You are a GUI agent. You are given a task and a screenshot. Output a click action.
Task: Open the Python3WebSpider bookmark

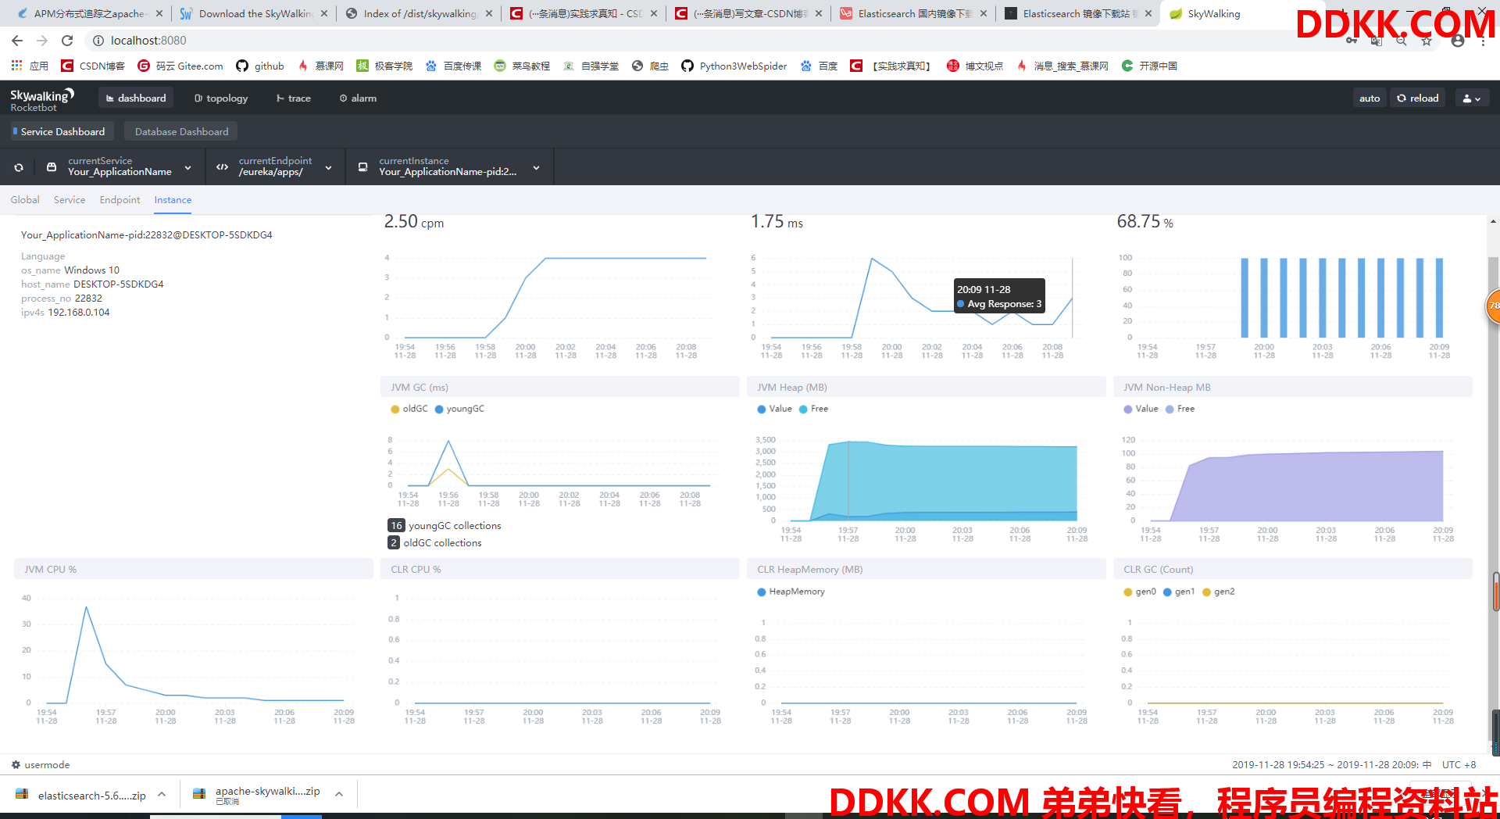[x=734, y=66]
